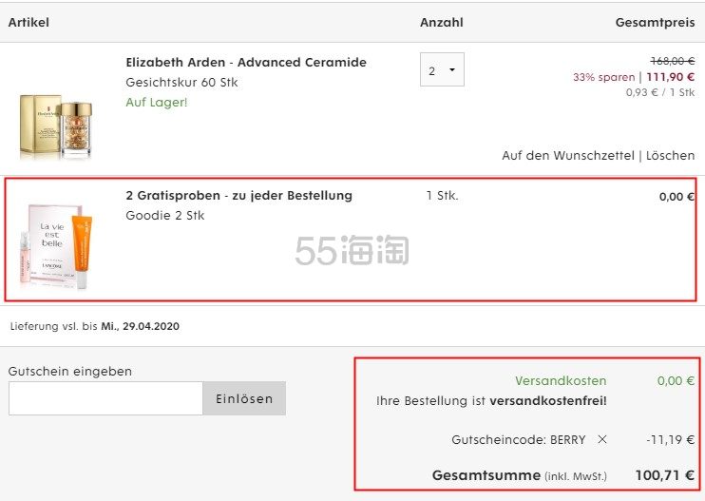Click Auf den Wunschzettel link
705x501 pixels.
[568, 156]
